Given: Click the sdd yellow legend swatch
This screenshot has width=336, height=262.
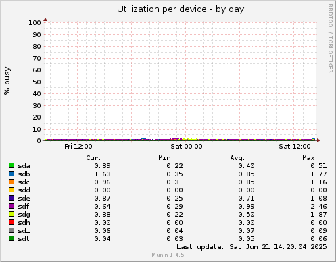Looking at the screenshot, I should 11,190.
